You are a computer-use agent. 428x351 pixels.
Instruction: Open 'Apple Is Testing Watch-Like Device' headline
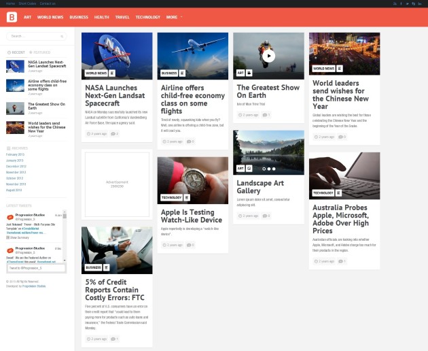pyautogui.click(x=192, y=216)
